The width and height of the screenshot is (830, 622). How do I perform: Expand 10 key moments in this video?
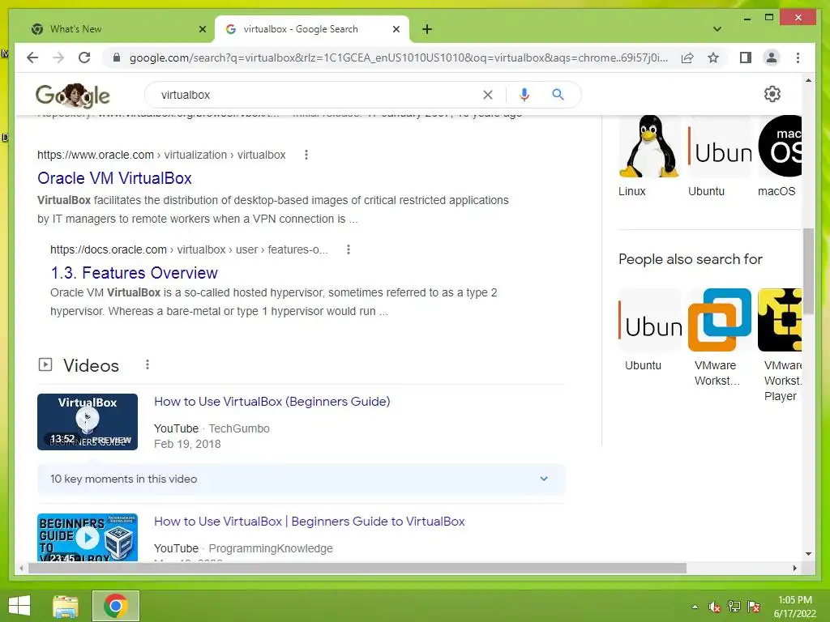[302, 479]
